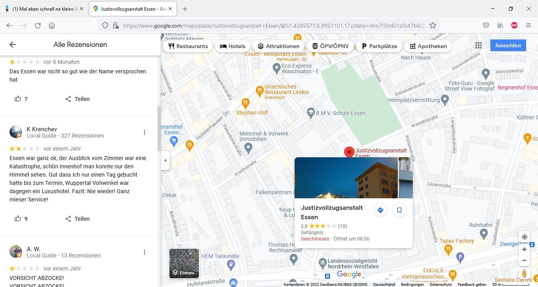
Task: Like K Krenchev's review
Action: click(18, 219)
